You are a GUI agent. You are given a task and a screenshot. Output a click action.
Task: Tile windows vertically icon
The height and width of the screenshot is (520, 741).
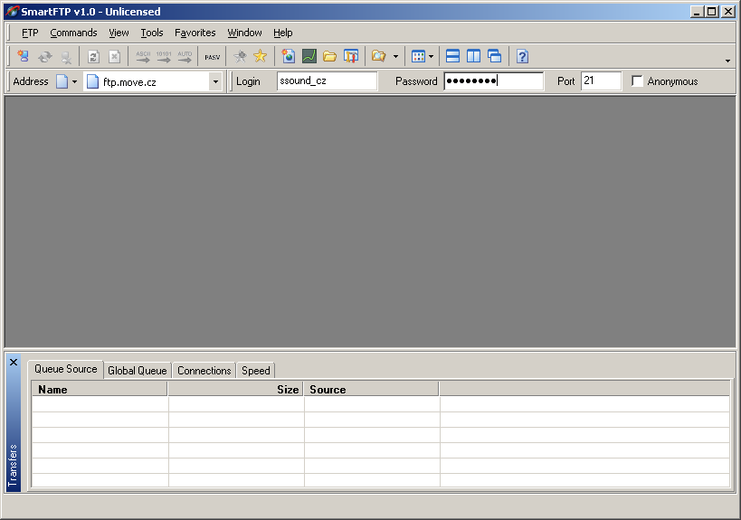click(473, 56)
